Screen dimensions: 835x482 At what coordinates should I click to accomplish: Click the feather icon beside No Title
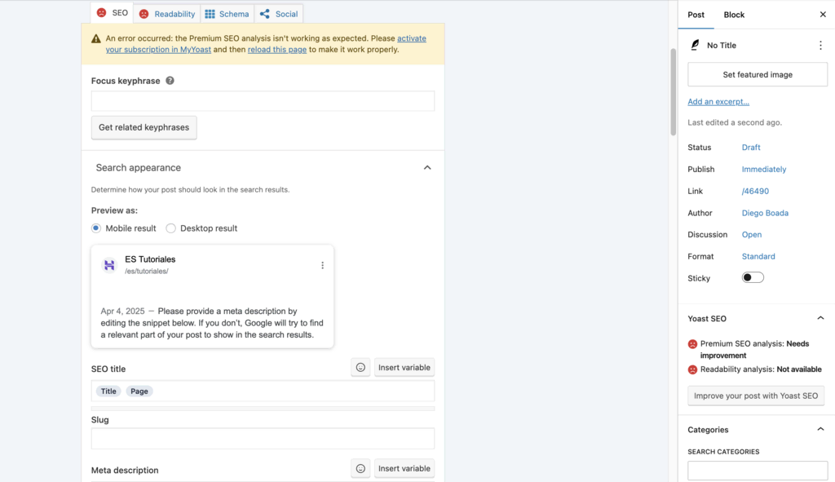[x=695, y=46]
